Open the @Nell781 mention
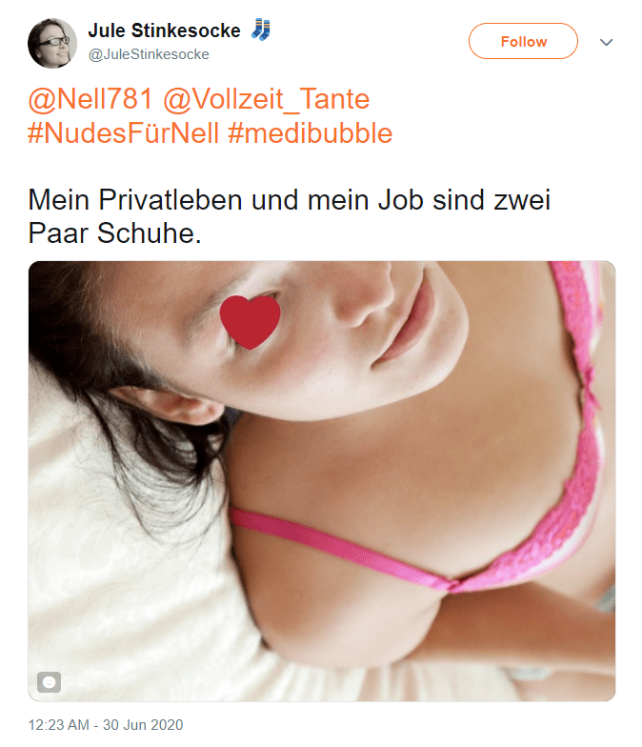Viewport: 642px width, 747px height. click(90, 99)
